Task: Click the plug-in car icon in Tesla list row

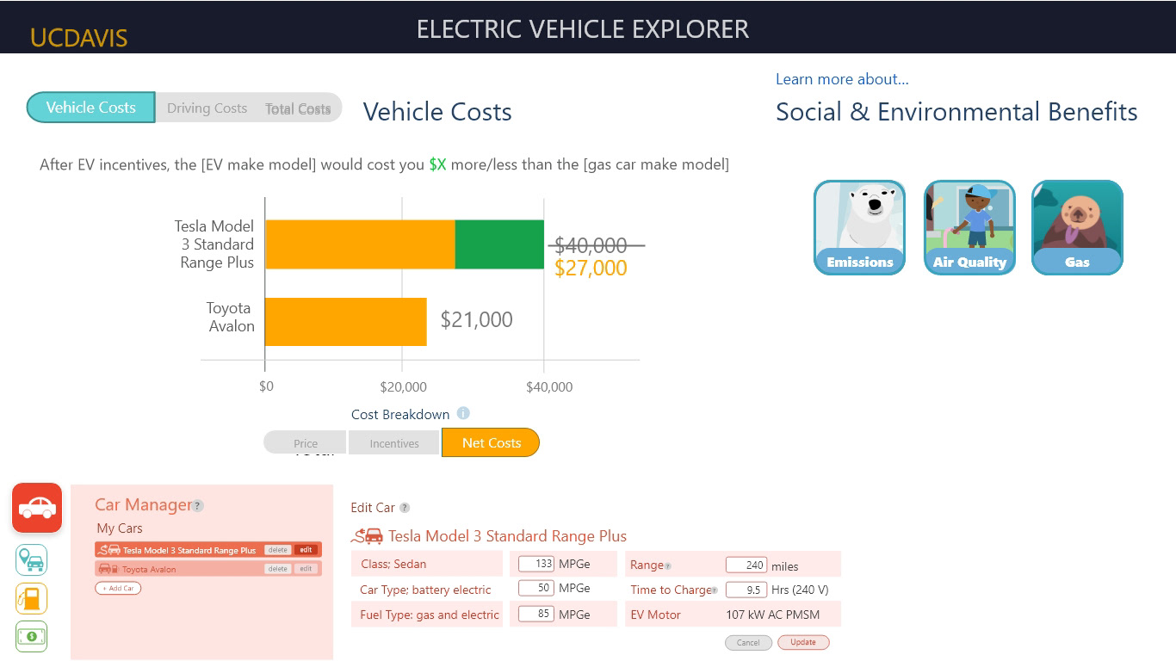Action: pyautogui.click(x=109, y=549)
